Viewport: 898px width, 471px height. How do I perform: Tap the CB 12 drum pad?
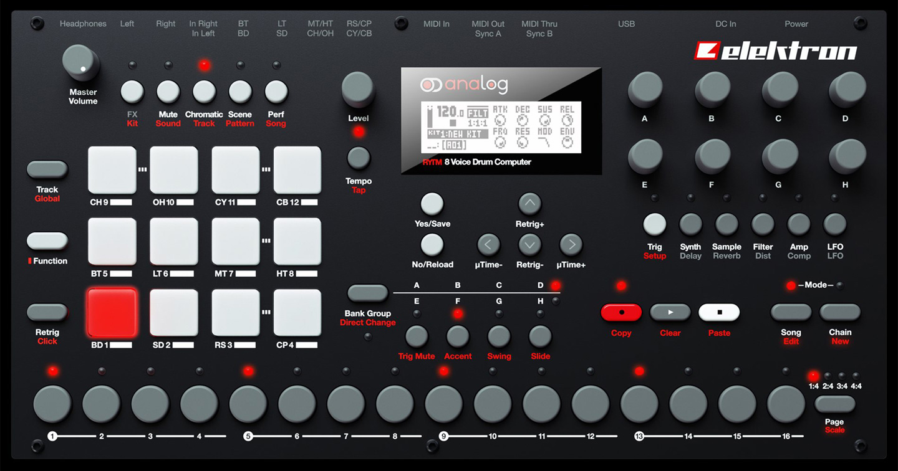pyautogui.click(x=297, y=171)
